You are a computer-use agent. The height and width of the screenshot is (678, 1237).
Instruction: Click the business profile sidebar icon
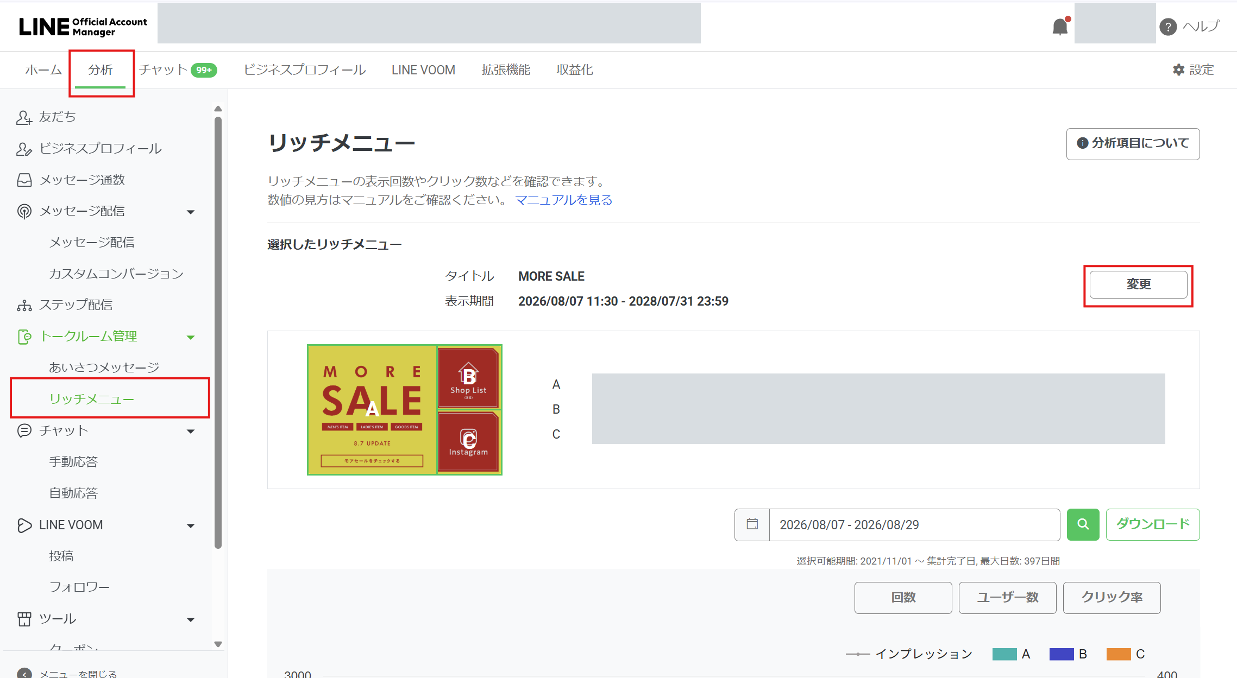(24, 149)
